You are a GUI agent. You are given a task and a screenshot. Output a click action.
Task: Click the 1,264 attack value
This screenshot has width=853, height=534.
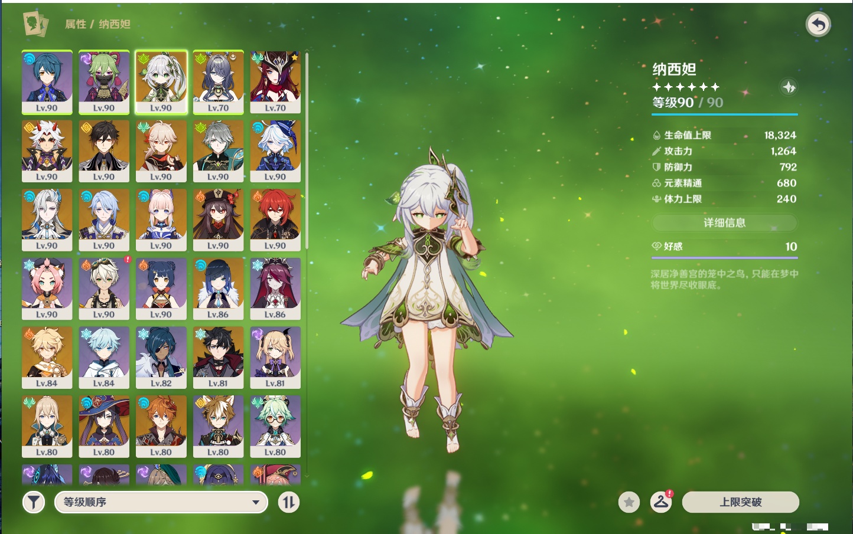click(783, 151)
